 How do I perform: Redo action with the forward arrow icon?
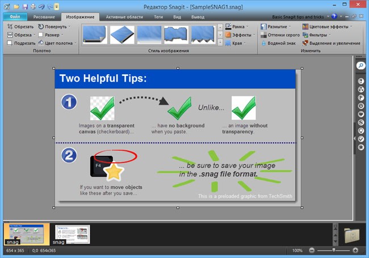[50, 7]
